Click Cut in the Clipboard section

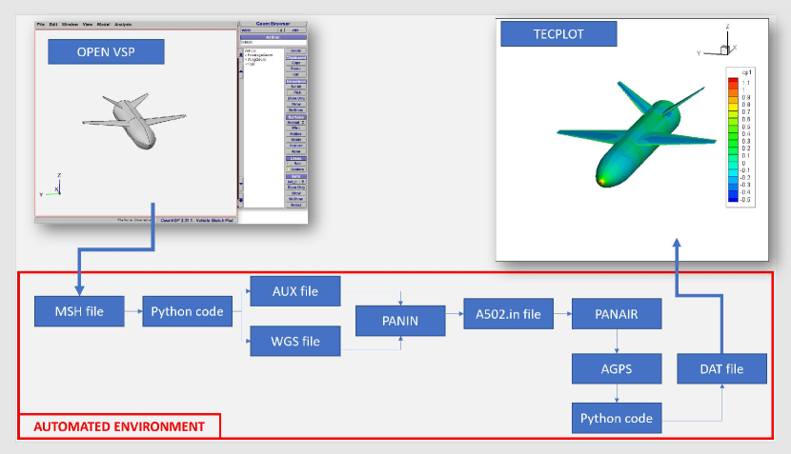click(x=295, y=74)
